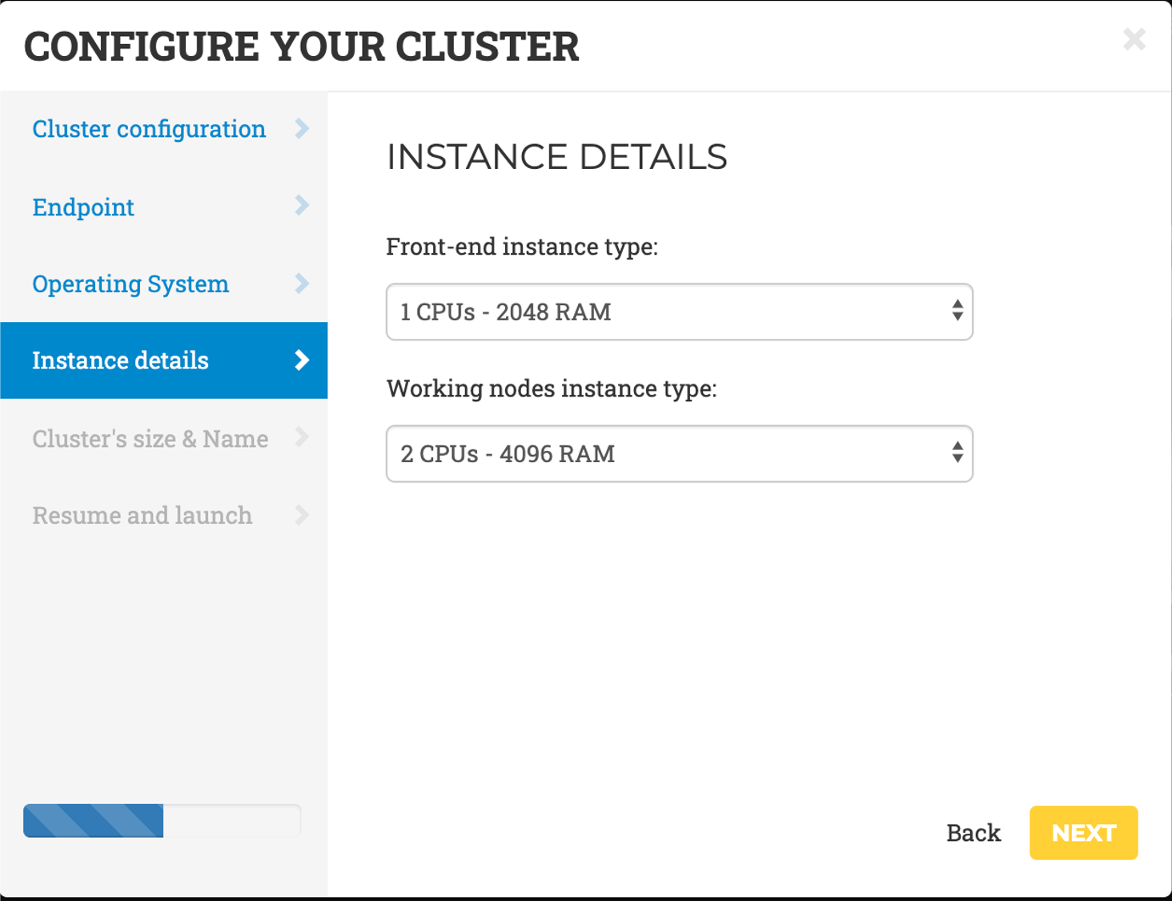
Task: Click the white chevron on Instance details
Action: (x=302, y=360)
